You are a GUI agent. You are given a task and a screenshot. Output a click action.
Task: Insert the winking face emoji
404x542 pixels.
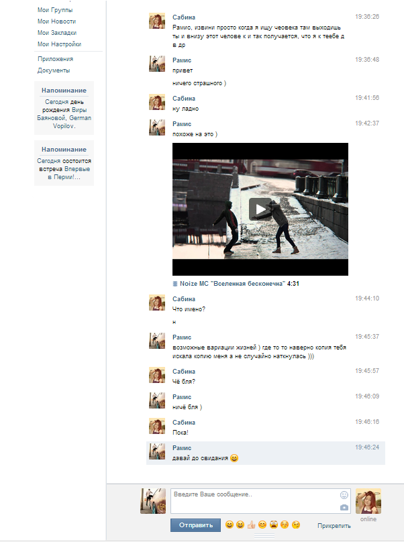pyautogui.click(x=296, y=525)
